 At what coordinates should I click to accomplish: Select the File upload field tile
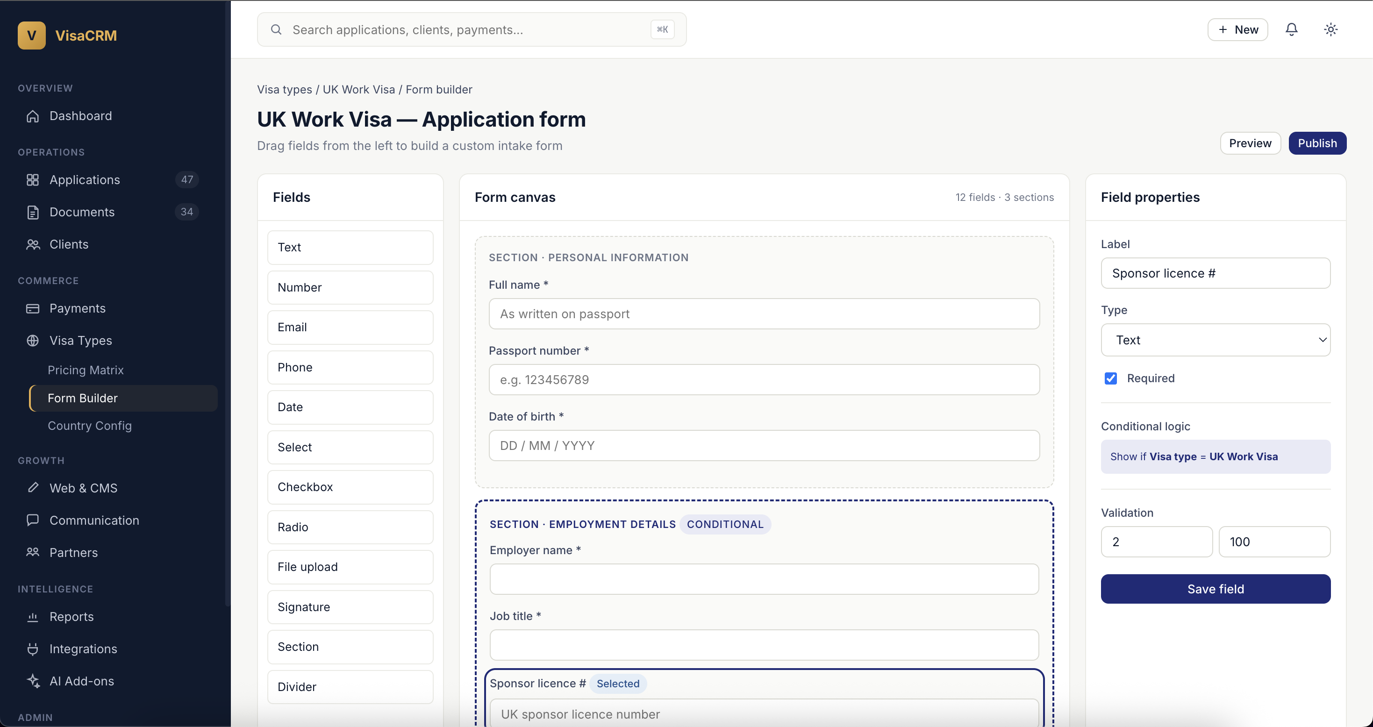[x=350, y=567]
